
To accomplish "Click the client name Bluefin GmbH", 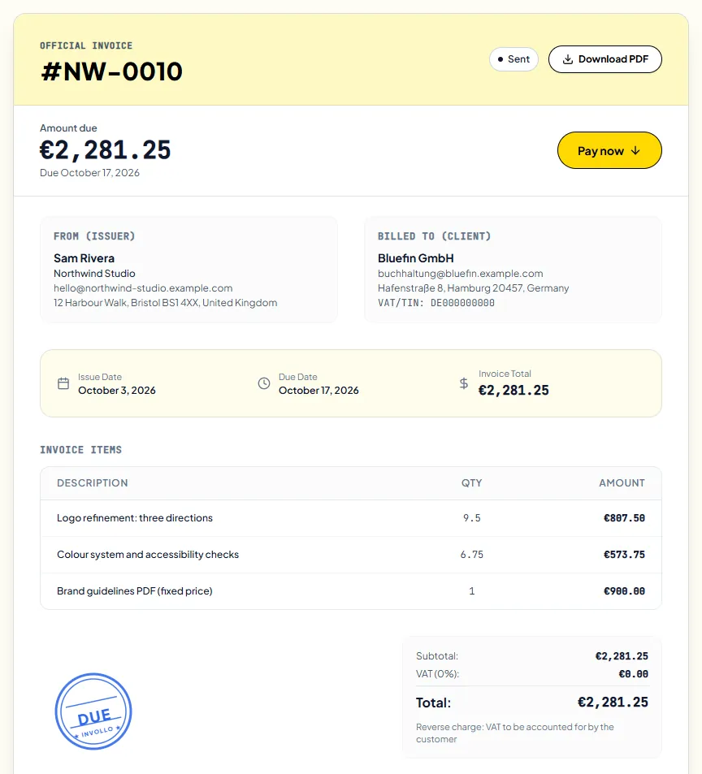I will [416, 258].
